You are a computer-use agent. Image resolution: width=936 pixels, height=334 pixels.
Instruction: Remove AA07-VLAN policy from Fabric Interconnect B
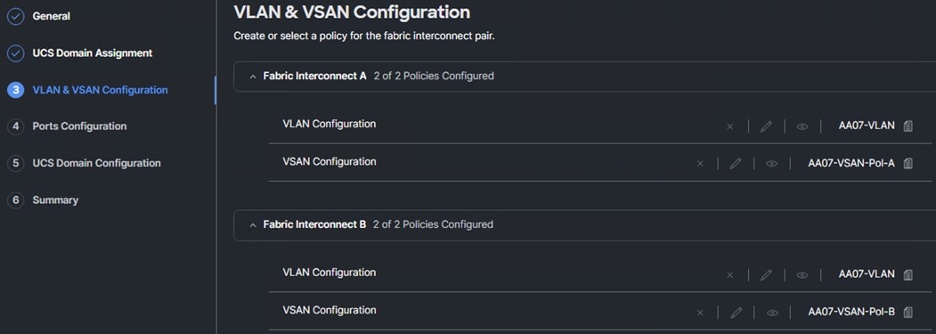click(x=729, y=275)
